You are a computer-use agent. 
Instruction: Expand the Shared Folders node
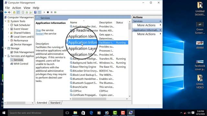pyautogui.click(x=9, y=33)
